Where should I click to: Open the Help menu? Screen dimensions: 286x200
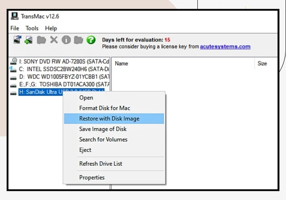51,28
